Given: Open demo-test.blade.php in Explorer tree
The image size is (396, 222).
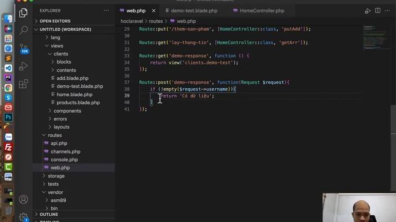Looking at the screenshot, I should 80,86.
